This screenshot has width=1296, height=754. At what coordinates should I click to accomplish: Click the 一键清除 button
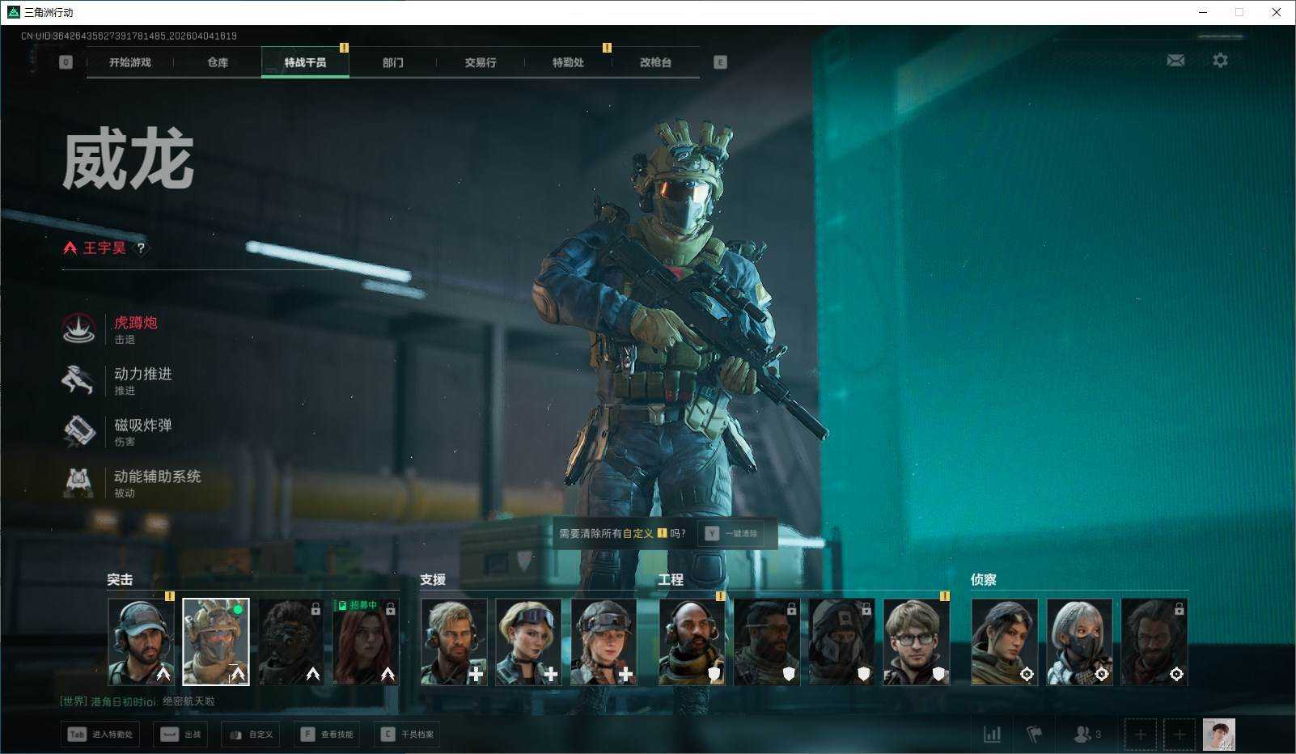tap(732, 534)
